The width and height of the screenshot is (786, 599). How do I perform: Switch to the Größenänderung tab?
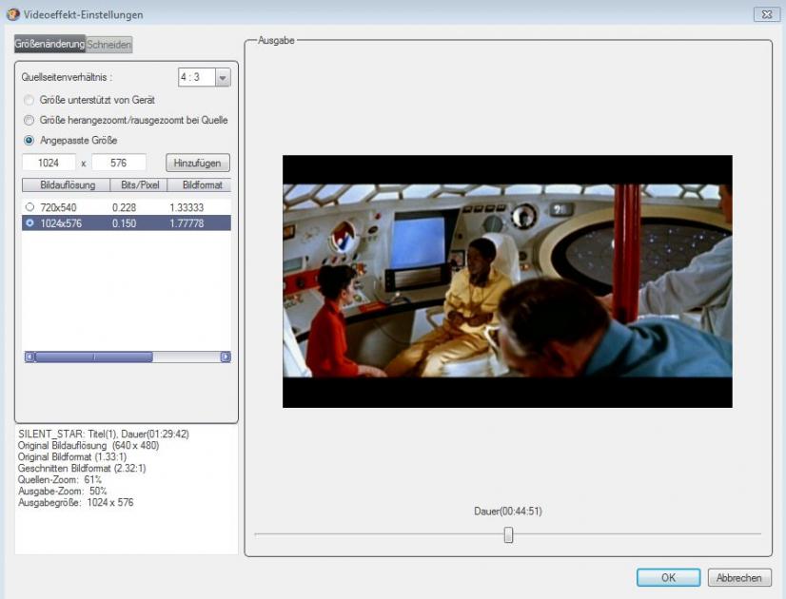pos(49,44)
